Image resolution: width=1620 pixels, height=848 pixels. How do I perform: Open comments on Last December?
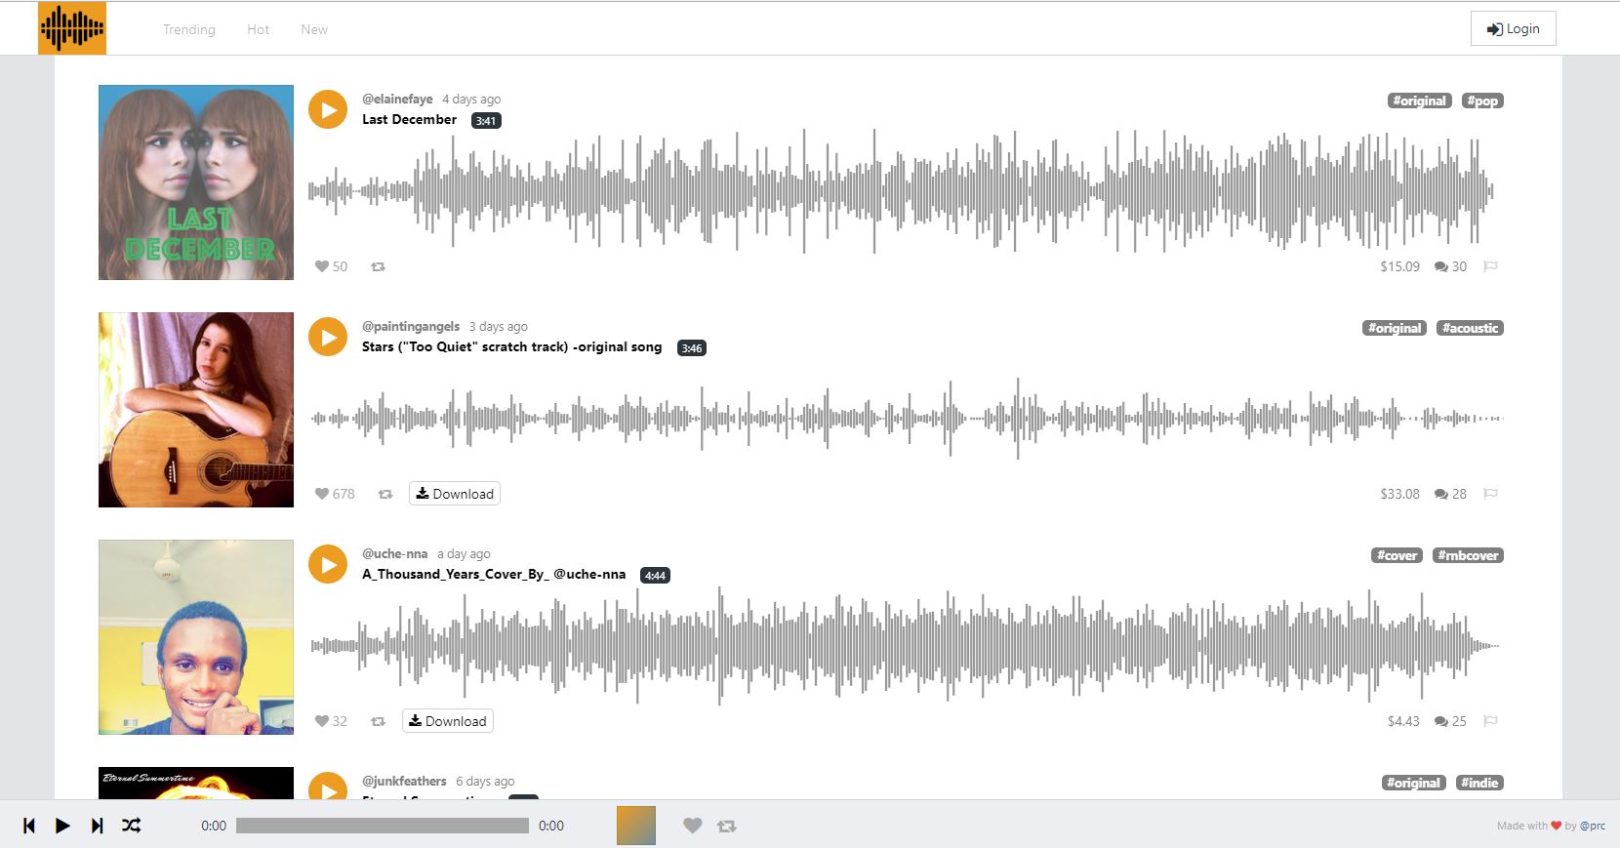click(x=1450, y=266)
